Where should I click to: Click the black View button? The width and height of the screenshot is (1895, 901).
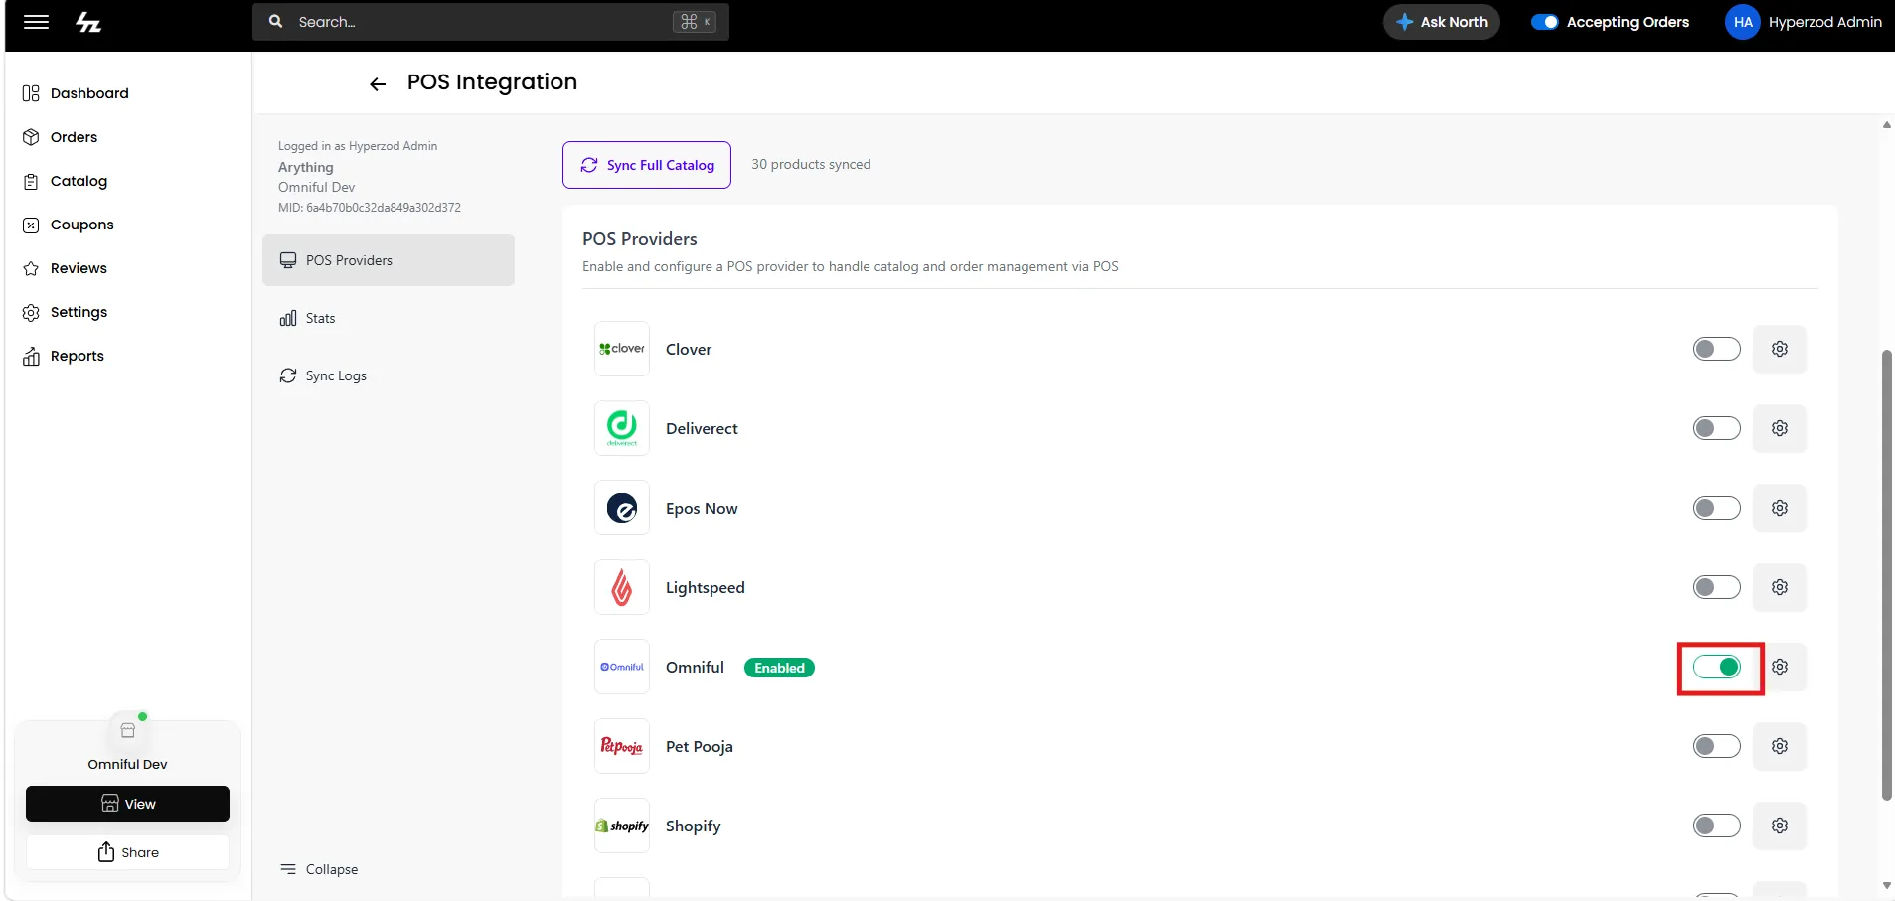pos(127,804)
